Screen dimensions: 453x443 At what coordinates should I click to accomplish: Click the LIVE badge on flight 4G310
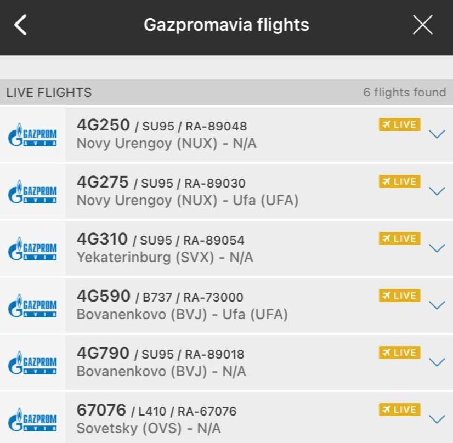click(x=399, y=238)
